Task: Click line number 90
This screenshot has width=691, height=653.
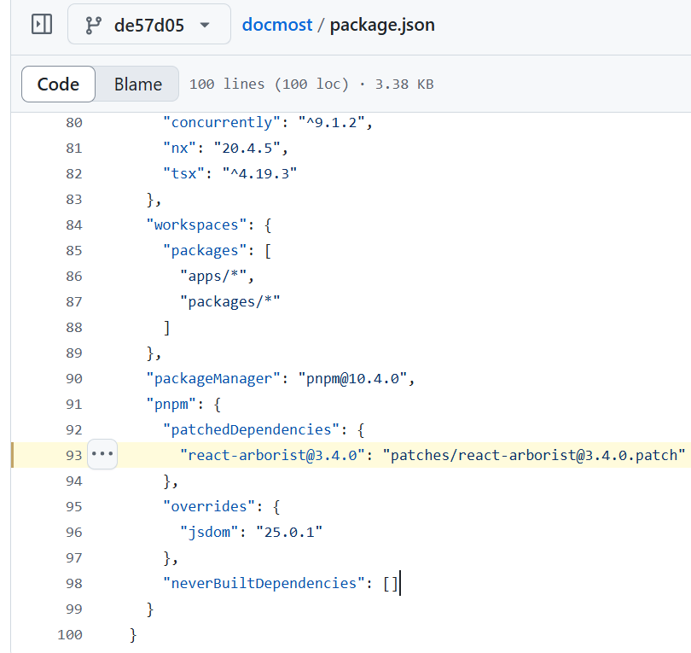Action: pos(74,378)
